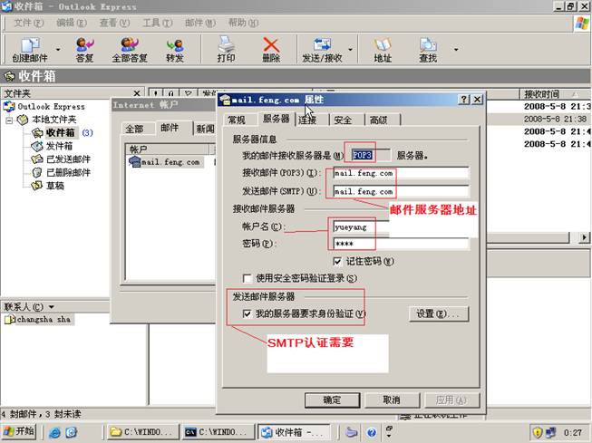Uncheck 我的服务器要求身份验证 checkbox
592x443 pixels.
coord(247,313)
